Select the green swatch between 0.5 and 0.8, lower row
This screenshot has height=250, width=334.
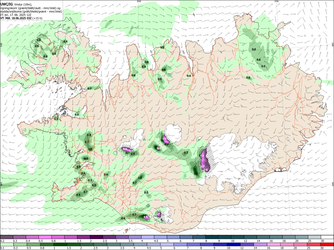coord(33,244)
